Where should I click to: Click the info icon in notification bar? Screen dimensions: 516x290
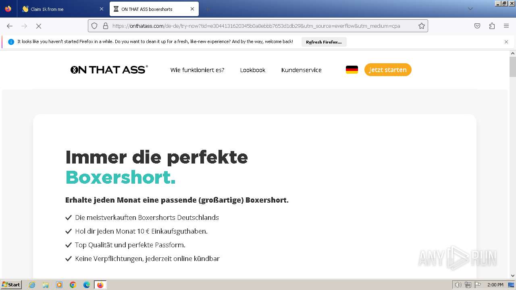click(11, 42)
